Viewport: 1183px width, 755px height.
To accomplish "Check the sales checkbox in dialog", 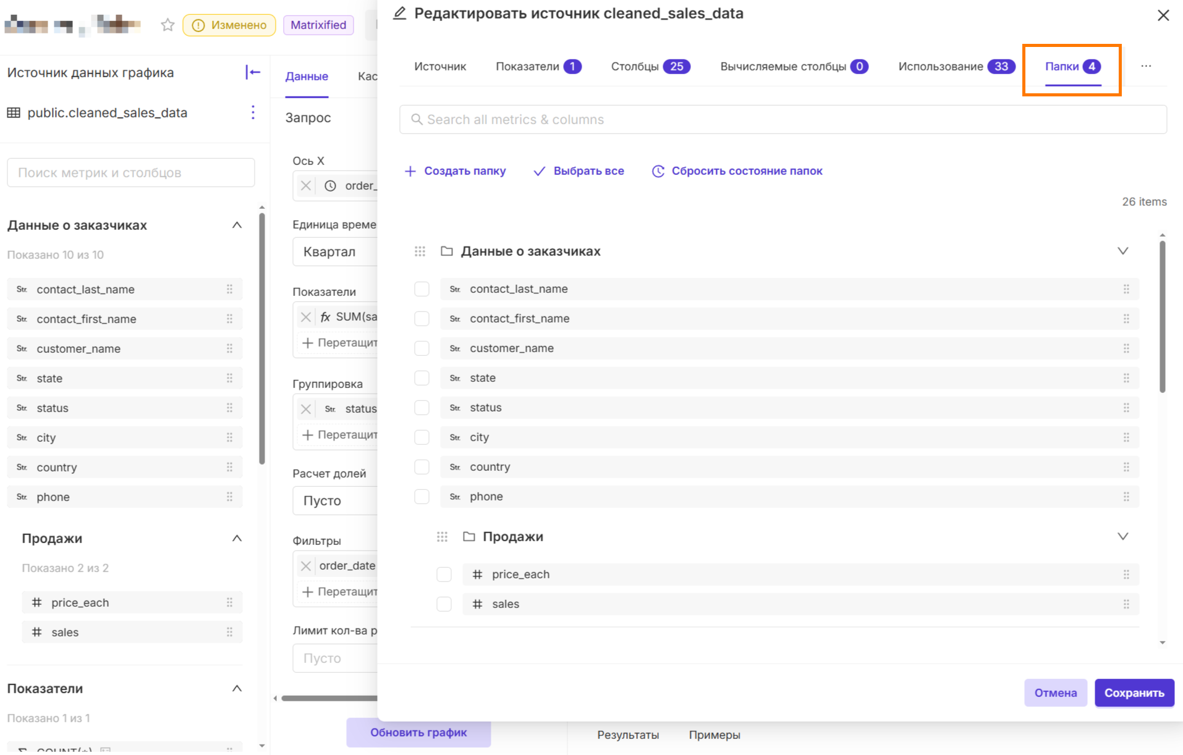I will click(444, 604).
